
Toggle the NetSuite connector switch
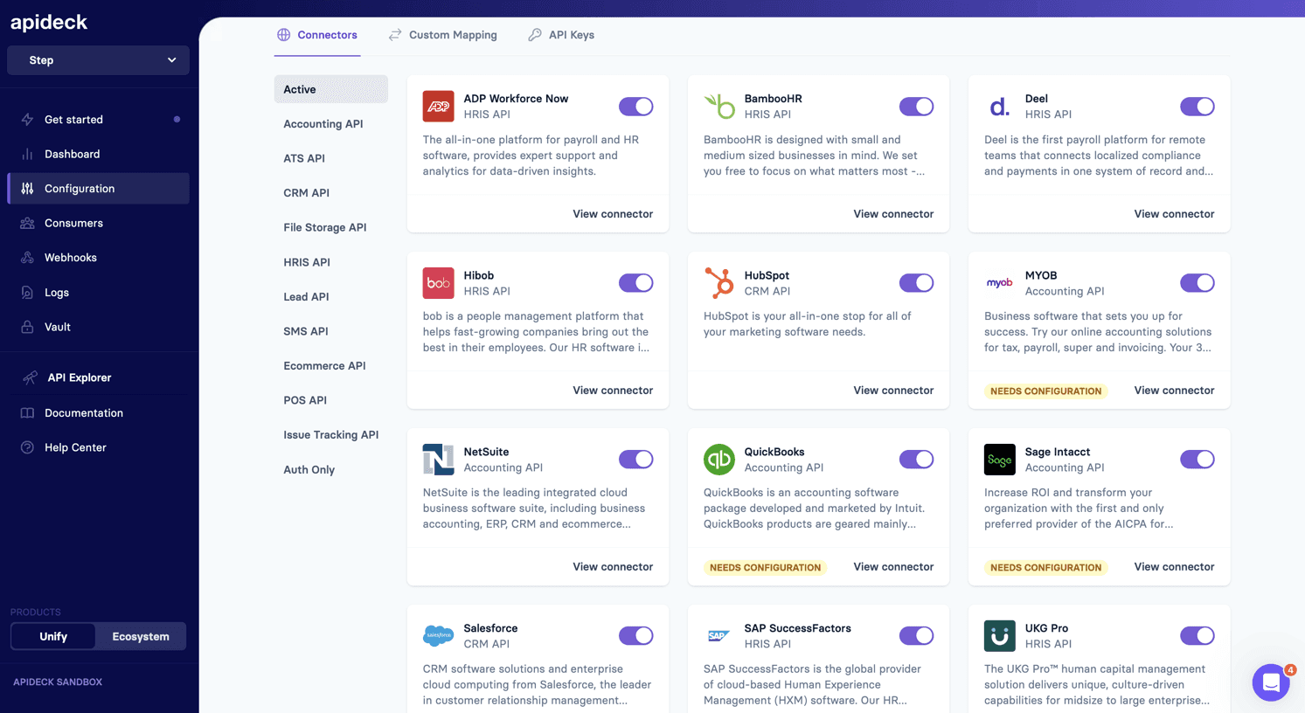pos(635,460)
